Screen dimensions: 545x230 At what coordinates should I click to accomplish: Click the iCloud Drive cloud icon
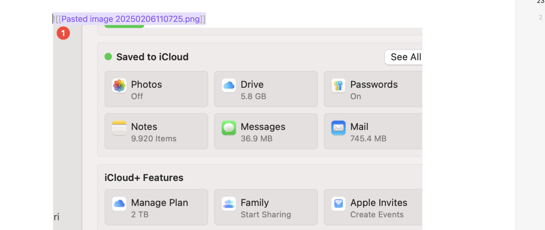229,85
